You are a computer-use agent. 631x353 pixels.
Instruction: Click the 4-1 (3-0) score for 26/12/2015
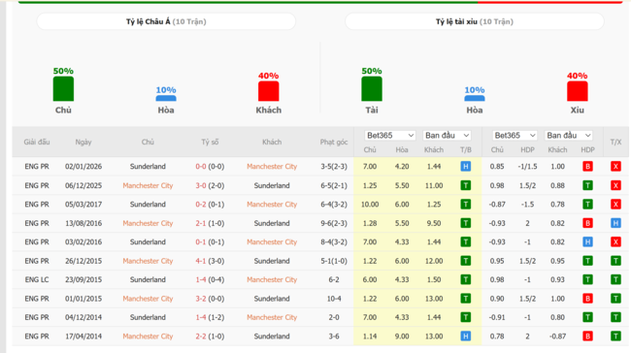click(210, 261)
